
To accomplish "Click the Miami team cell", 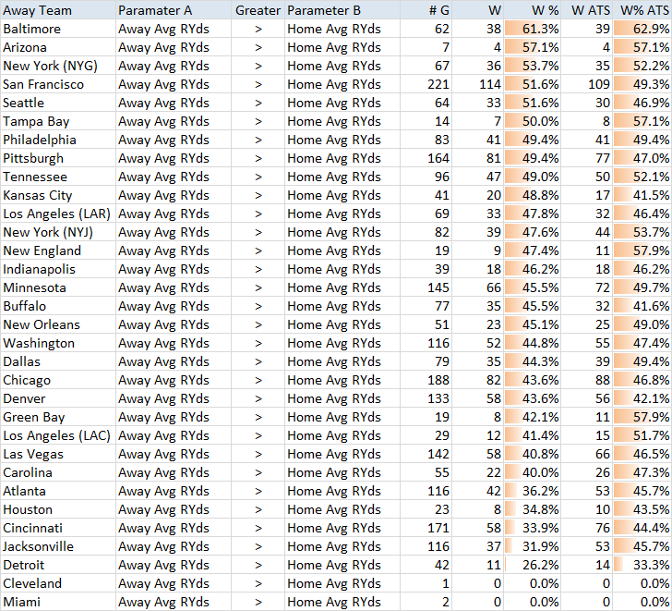I will (58, 601).
